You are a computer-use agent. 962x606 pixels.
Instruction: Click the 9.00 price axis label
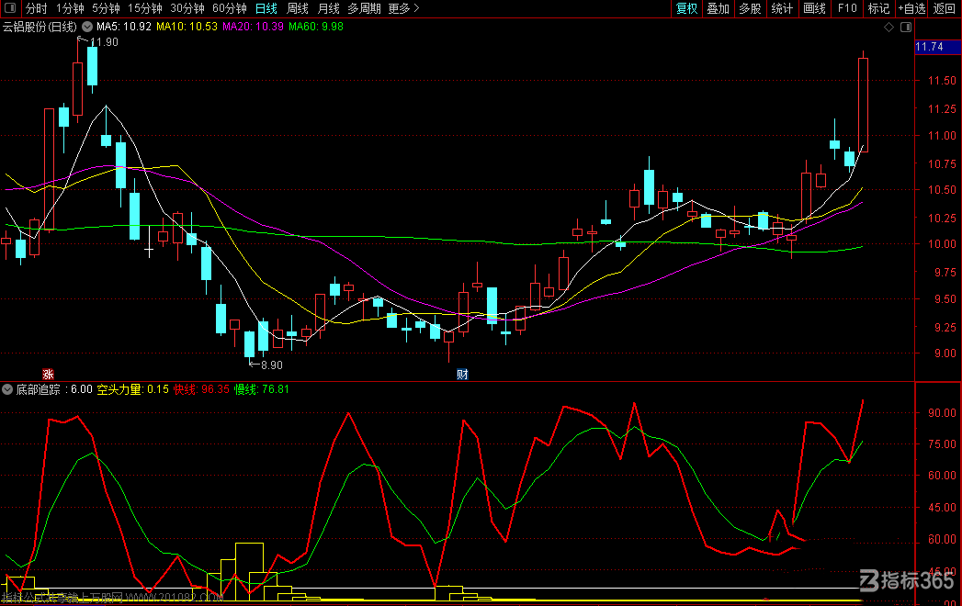[945, 353]
